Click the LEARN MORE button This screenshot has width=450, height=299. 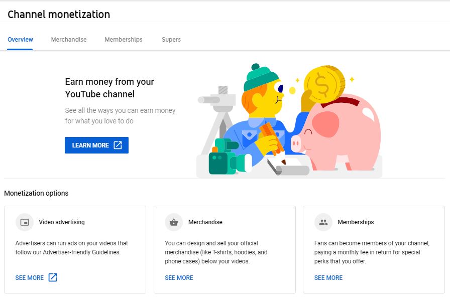click(97, 145)
